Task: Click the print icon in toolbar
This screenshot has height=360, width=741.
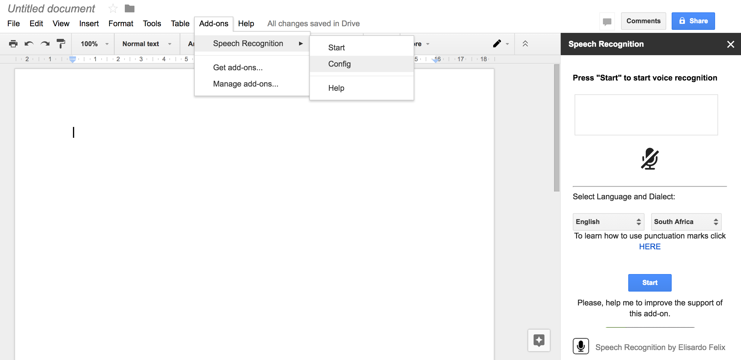Action: point(13,44)
